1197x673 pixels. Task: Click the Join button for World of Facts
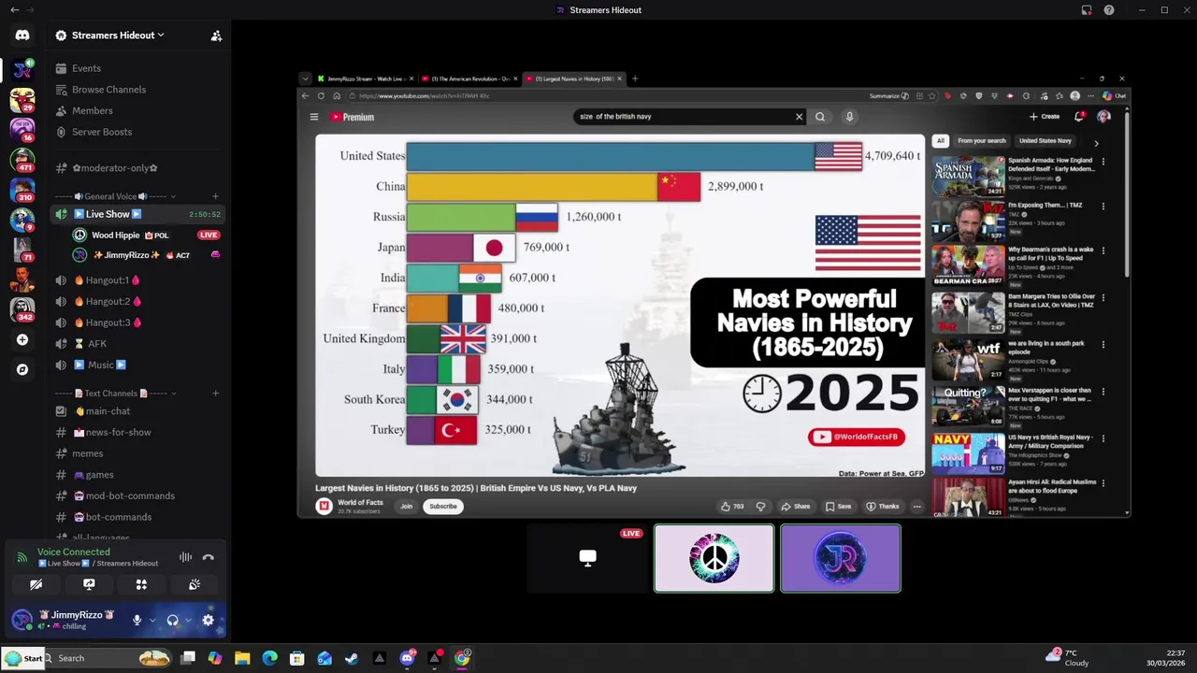(x=407, y=507)
